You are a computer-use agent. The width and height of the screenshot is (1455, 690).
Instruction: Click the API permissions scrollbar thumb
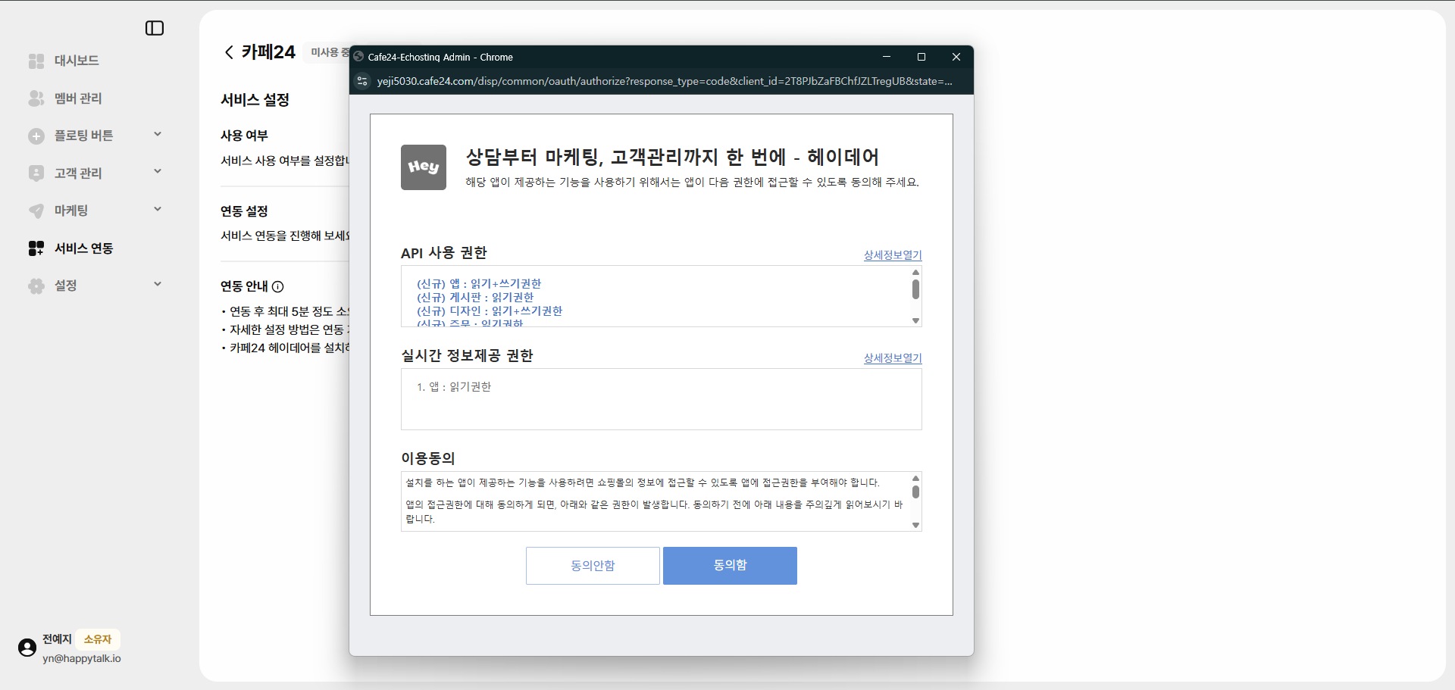pyautogui.click(x=915, y=289)
